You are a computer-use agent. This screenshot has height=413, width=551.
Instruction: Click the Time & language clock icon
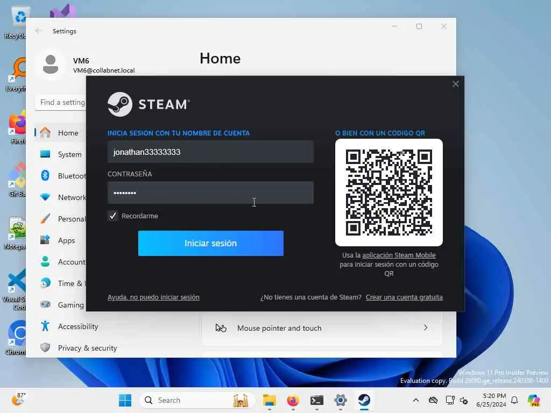(45, 283)
